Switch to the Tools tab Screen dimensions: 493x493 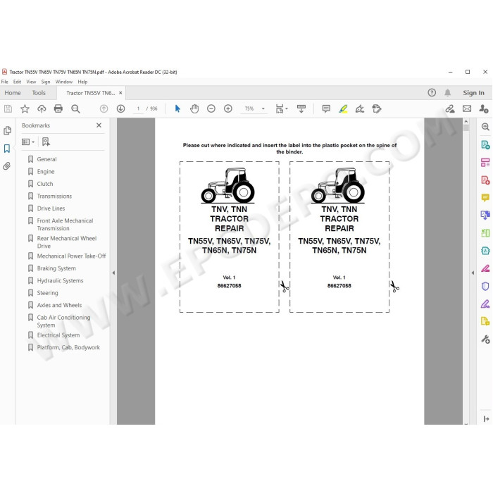pos(39,93)
